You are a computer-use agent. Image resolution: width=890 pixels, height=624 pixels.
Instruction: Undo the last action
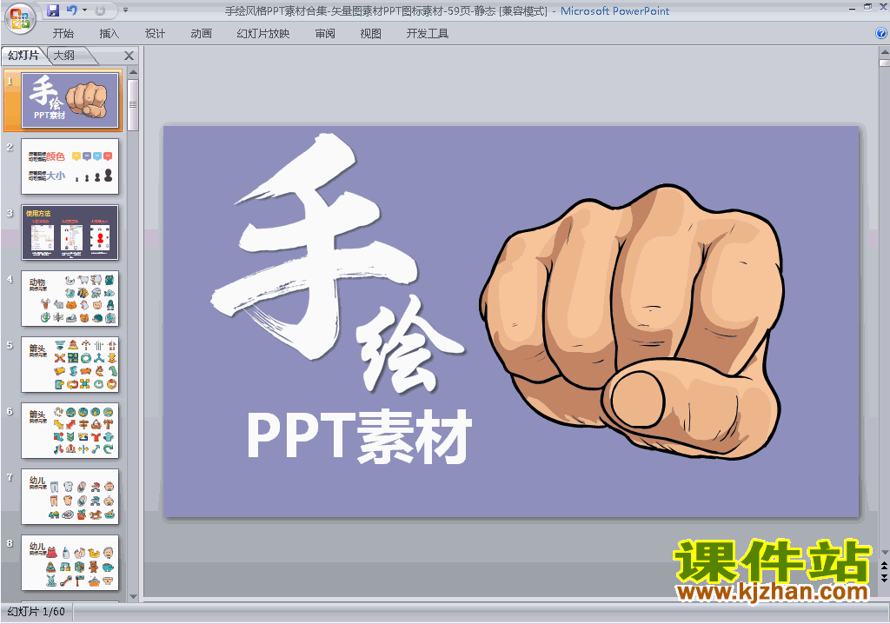click(x=71, y=10)
